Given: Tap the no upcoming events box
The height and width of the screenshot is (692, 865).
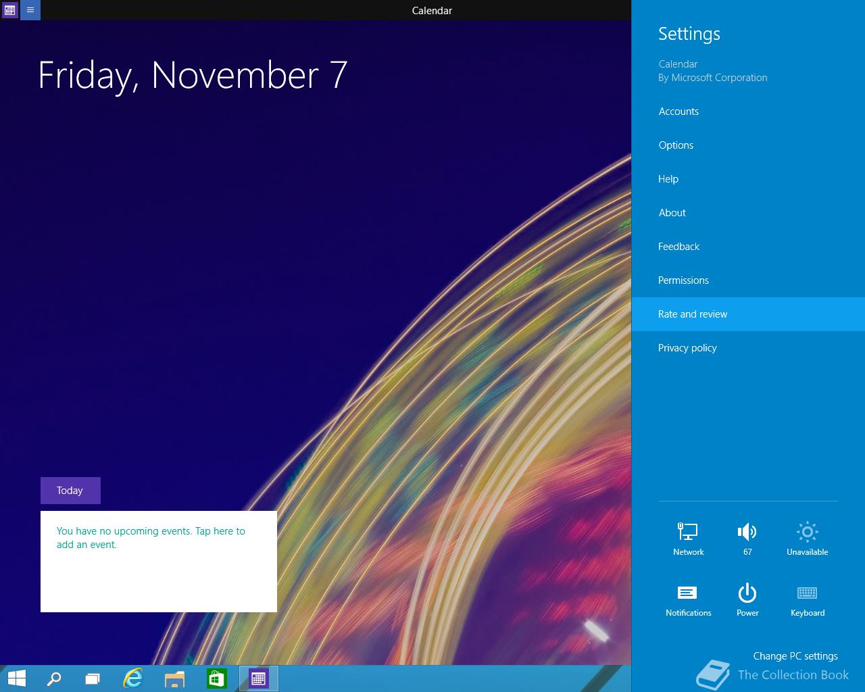Looking at the screenshot, I should coord(159,562).
